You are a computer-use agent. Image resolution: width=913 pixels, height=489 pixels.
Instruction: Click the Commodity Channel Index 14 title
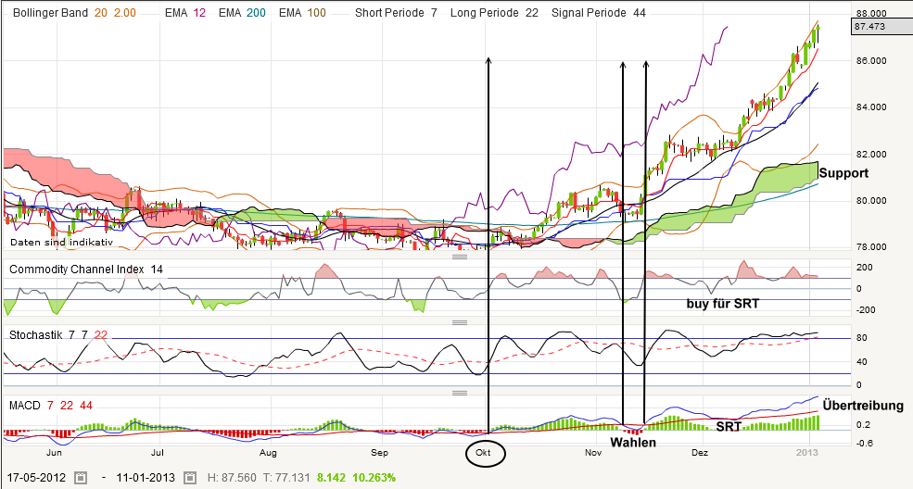coord(86,270)
